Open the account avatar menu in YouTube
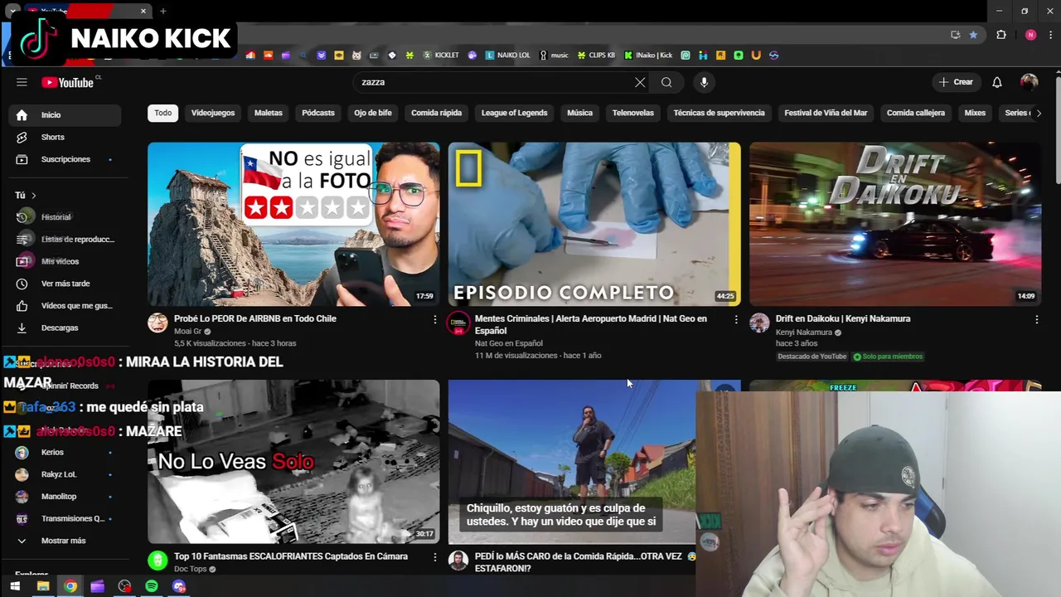1061x597 pixels. (1029, 82)
